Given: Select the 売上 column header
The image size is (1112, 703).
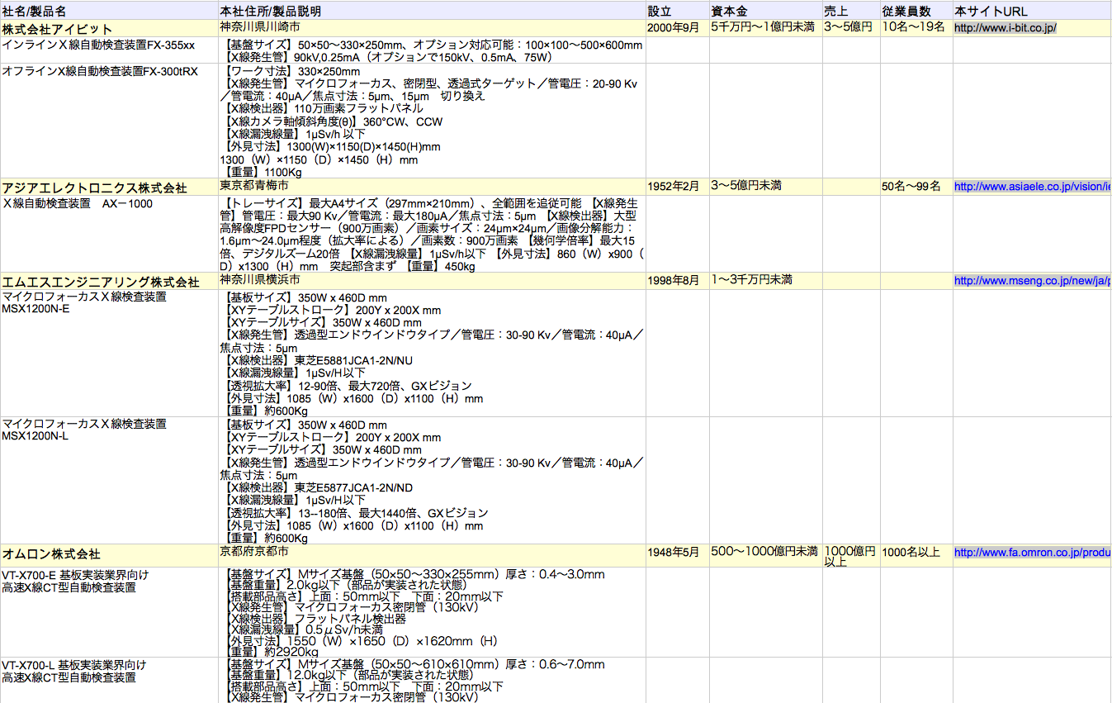Looking at the screenshot, I should (851, 11).
